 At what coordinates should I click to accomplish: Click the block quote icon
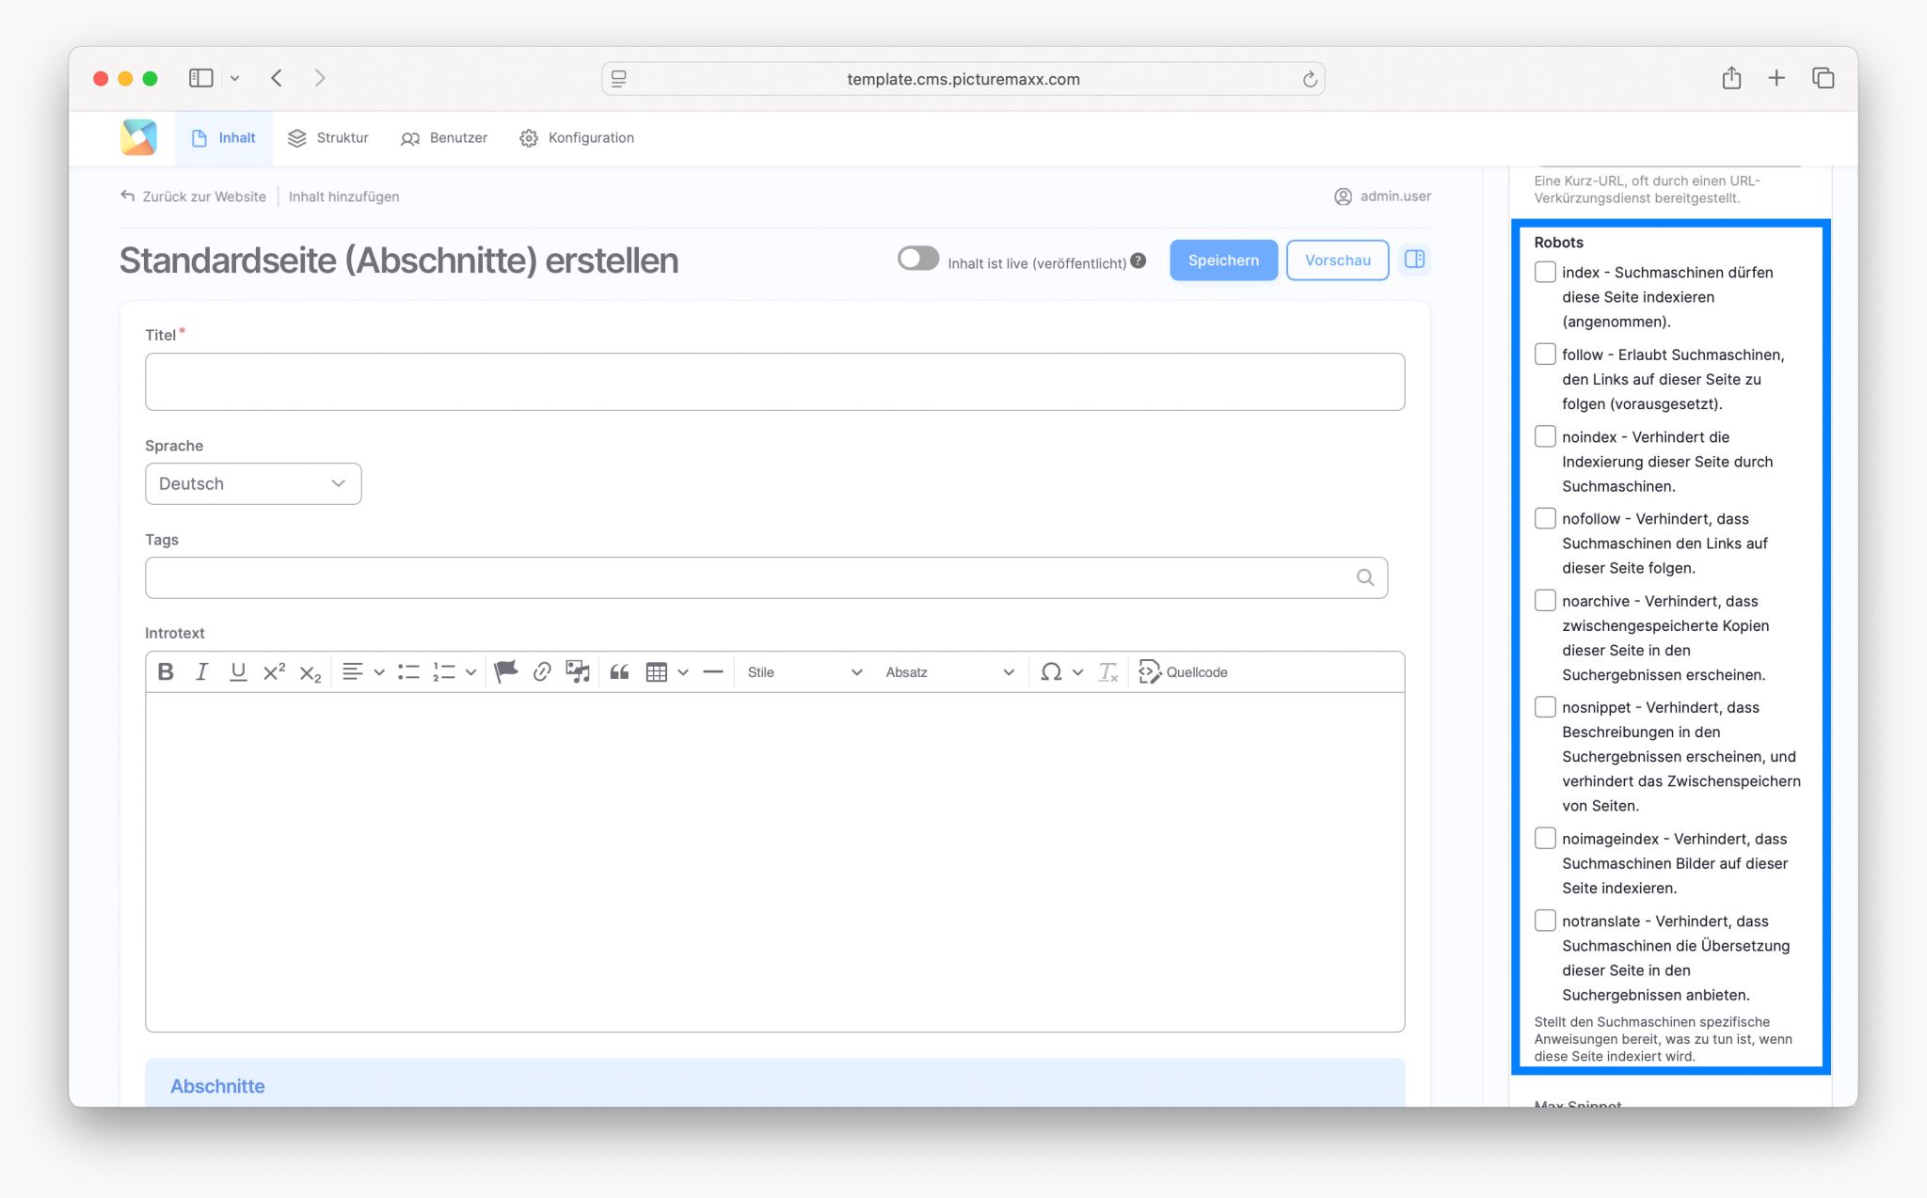(619, 671)
